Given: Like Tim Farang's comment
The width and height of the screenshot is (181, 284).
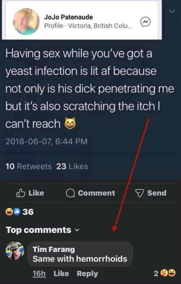Looking at the screenshot, I should click(x=61, y=274).
